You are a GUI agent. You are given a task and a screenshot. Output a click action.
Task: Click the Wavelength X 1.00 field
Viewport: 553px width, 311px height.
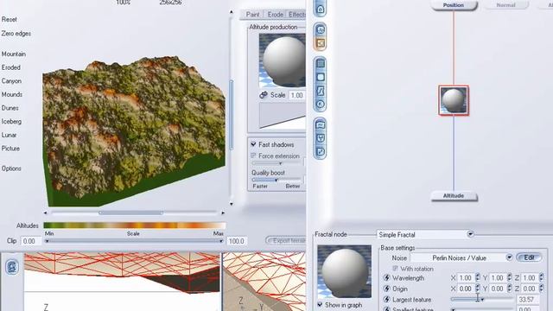pyautogui.click(x=466, y=278)
